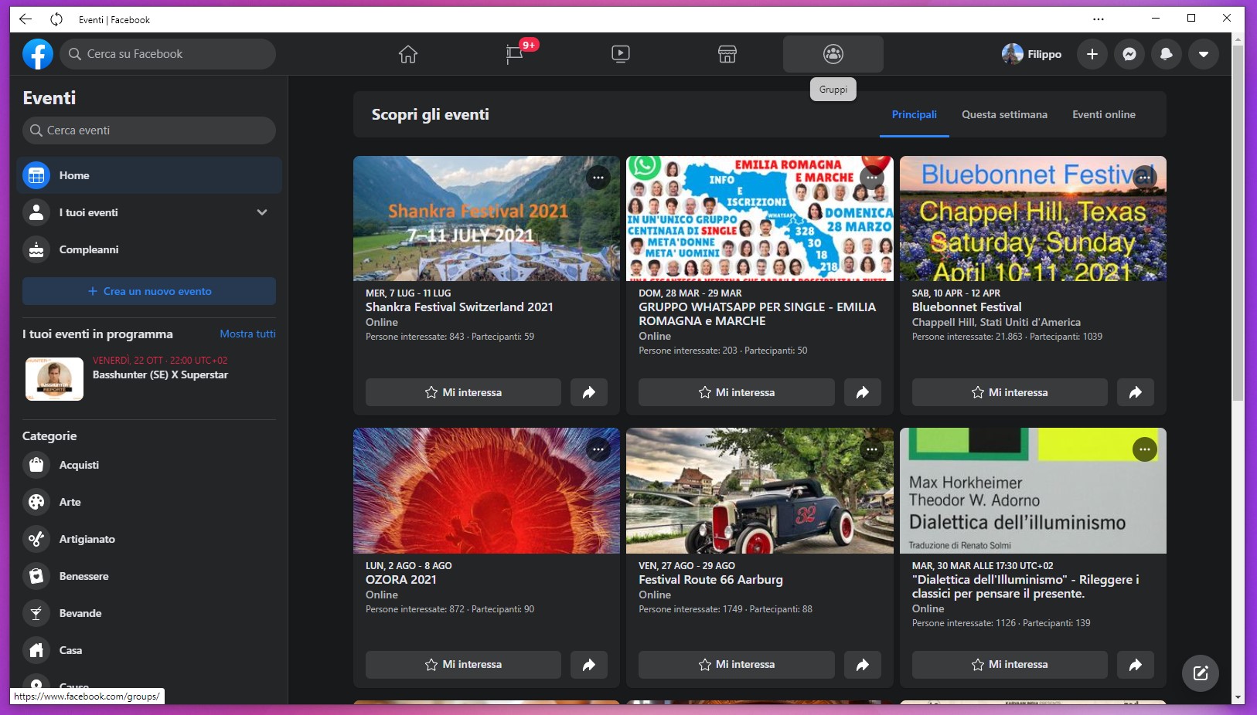This screenshot has width=1257, height=715.
Task: Open the notifications bell icon
Action: (x=1167, y=54)
